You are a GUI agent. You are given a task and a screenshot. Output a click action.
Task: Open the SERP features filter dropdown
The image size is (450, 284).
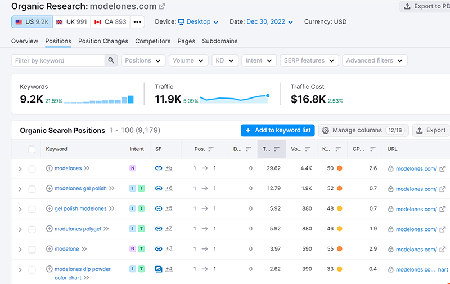pyautogui.click(x=309, y=60)
